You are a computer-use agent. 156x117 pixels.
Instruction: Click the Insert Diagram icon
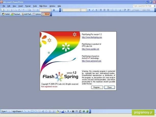point(46,111)
